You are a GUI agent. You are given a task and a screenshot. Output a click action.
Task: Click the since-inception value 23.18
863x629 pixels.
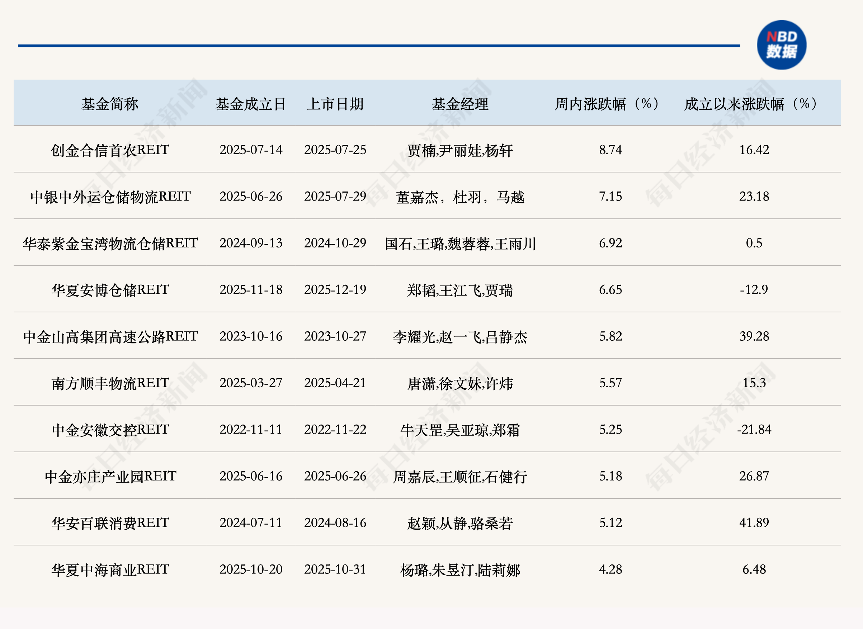point(754,197)
